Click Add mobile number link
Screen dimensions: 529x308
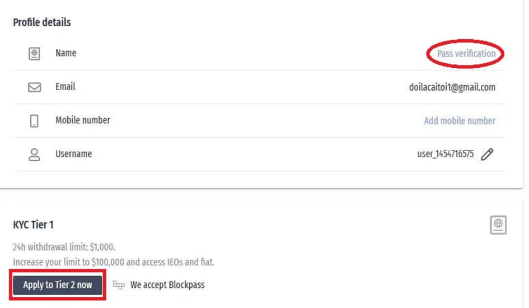[460, 121]
